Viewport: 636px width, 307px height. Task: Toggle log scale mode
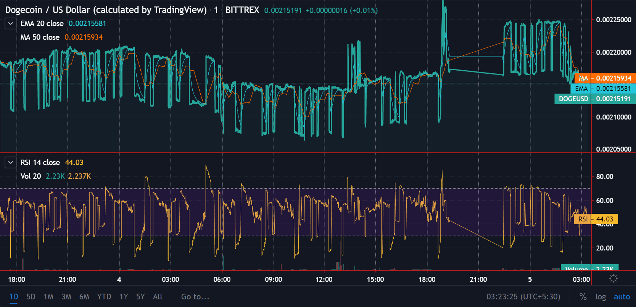point(601,297)
